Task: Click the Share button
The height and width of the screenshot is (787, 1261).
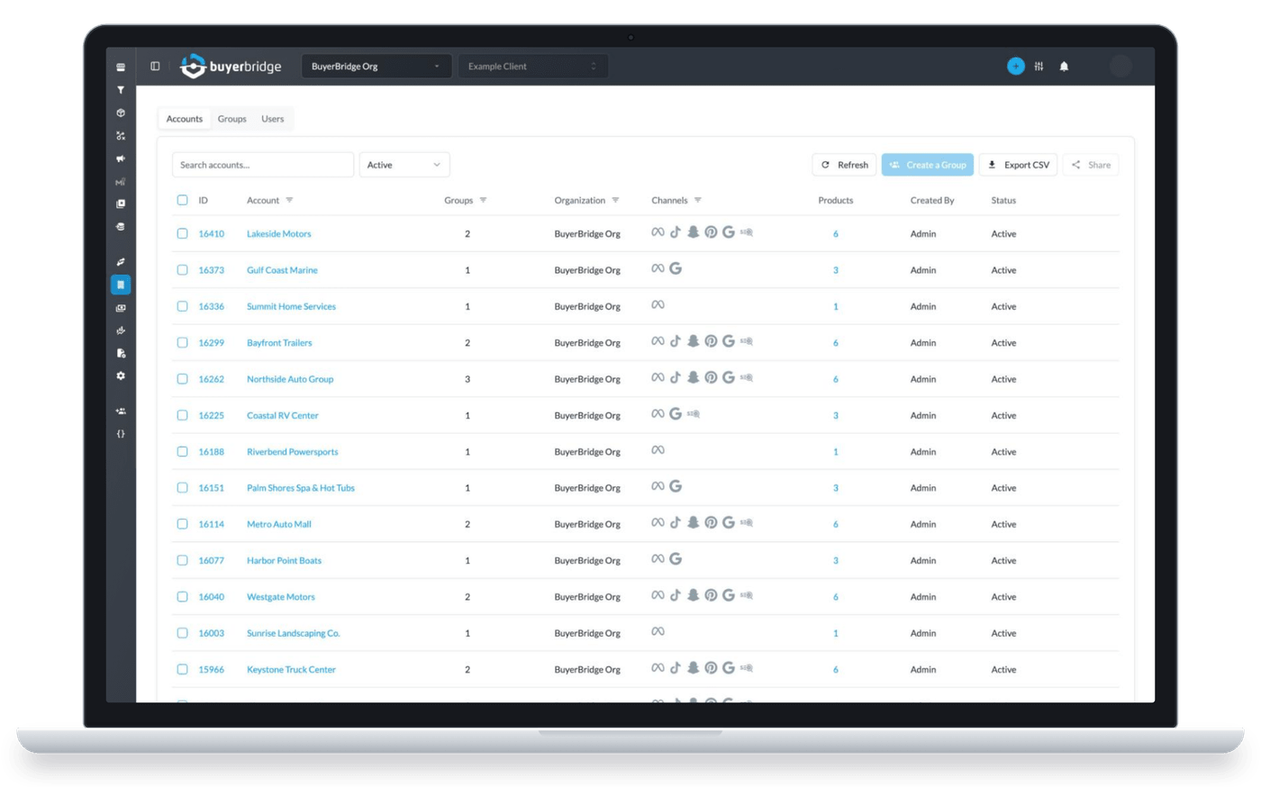Action: [1091, 165]
